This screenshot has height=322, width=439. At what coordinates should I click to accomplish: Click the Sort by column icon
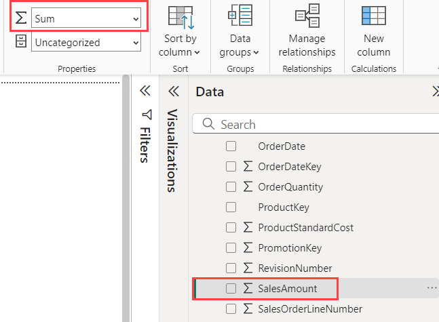[182, 17]
